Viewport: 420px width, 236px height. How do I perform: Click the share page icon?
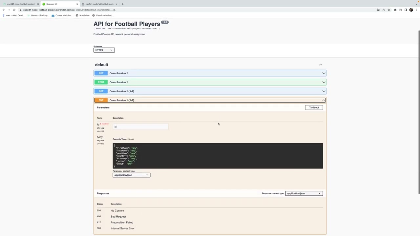coord(384,10)
